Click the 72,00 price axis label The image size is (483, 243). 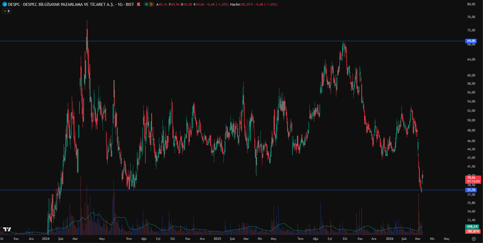(x=471, y=31)
